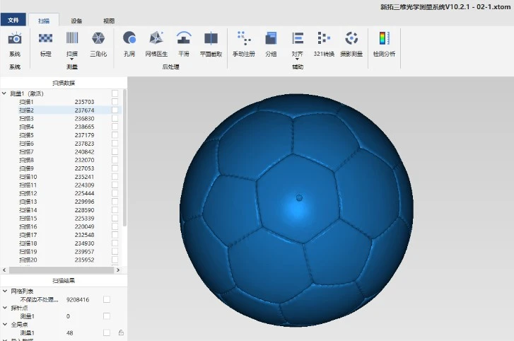Click horizontal scrollbar thumb of scan list
The width and height of the screenshot is (514, 341).
62,270
